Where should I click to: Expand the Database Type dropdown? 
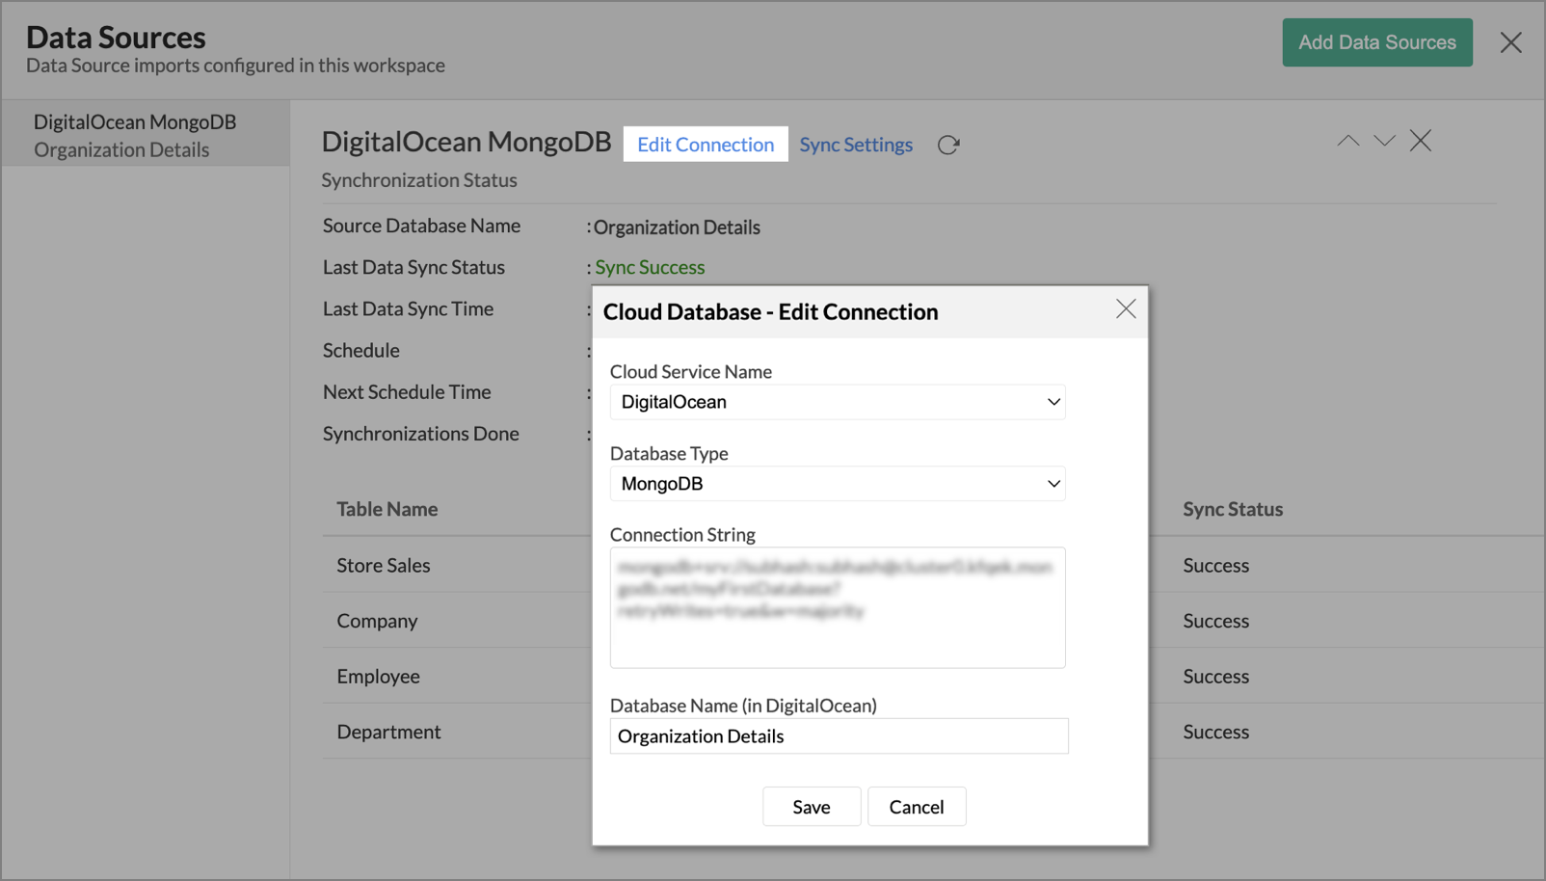pyautogui.click(x=837, y=484)
